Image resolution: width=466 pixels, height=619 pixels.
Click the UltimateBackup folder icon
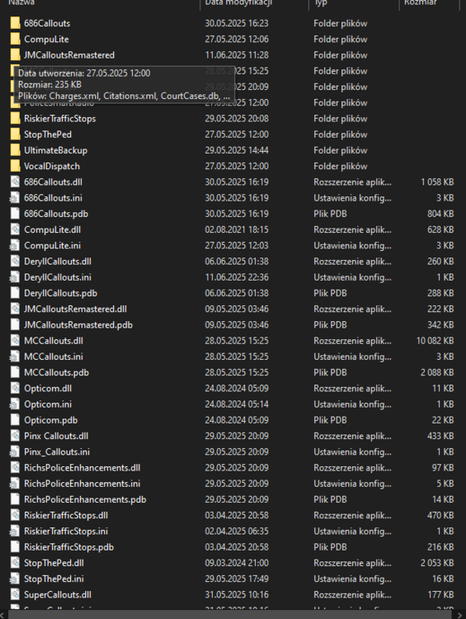point(15,150)
